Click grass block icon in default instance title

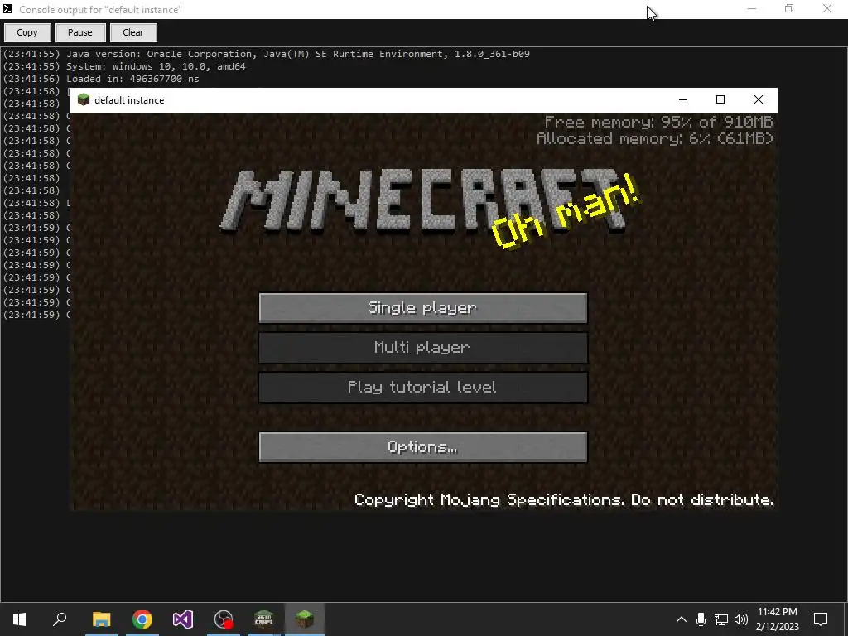[x=84, y=99]
